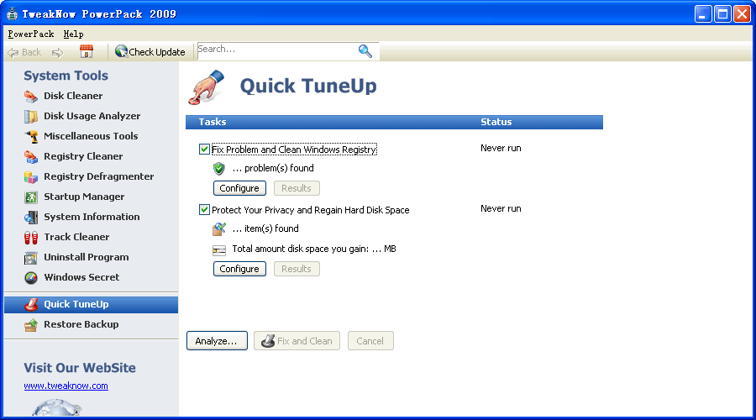Select the Miscellaneous Tools drill icon
The width and height of the screenshot is (756, 420).
(x=31, y=136)
